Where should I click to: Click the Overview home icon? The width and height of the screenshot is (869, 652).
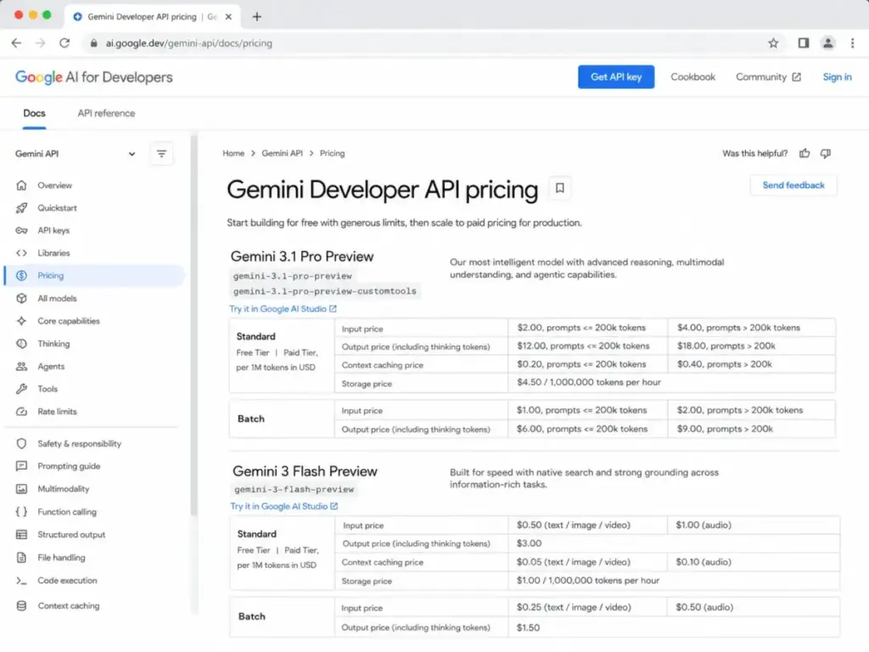click(x=21, y=185)
